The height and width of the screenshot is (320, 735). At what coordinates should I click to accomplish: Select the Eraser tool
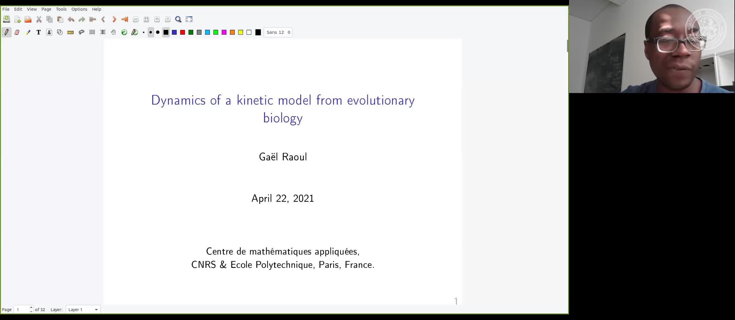click(x=17, y=32)
